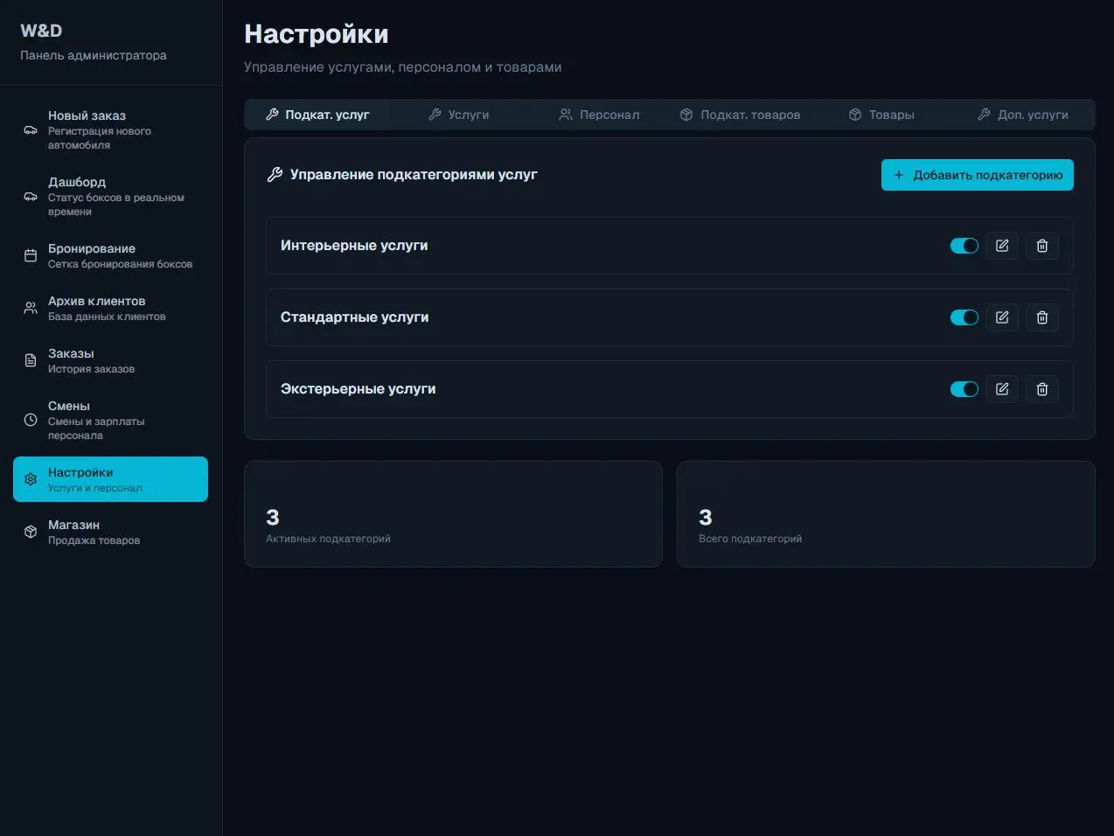Click the clients icon next to Архив клиентов
This screenshot has height=836, width=1114.
(x=29, y=308)
